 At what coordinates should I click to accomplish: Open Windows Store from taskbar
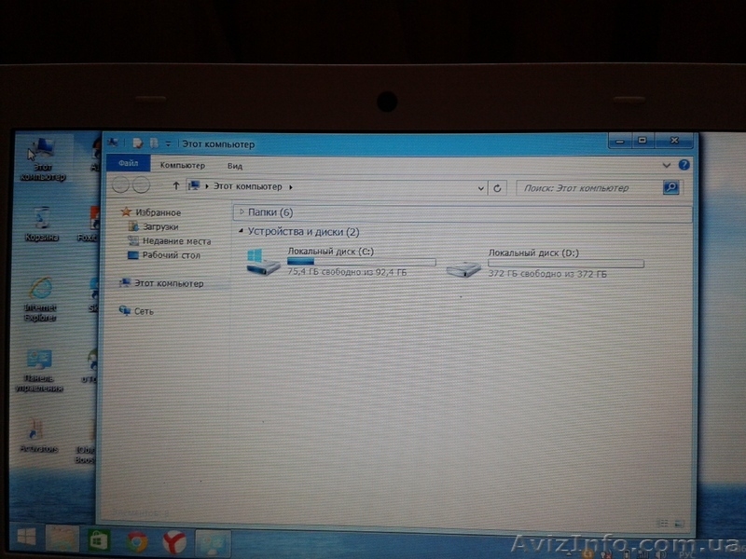[x=98, y=540]
